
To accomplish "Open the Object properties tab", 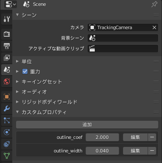I will point(7,97).
